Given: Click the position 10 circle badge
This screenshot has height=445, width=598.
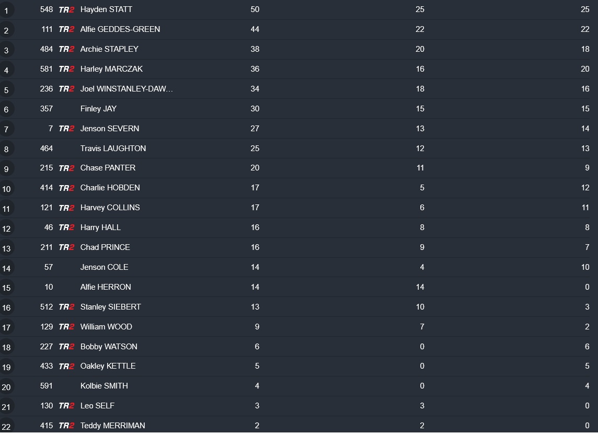Looking at the screenshot, I should pyautogui.click(x=6, y=189).
